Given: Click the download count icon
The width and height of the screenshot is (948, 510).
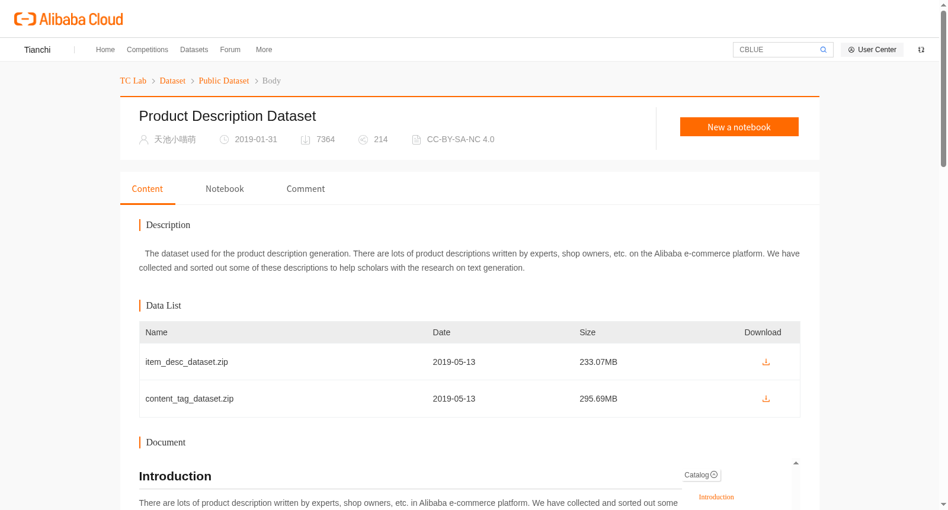Looking at the screenshot, I should click(306, 140).
